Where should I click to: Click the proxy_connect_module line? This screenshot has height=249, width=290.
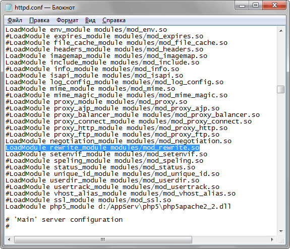(129, 121)
